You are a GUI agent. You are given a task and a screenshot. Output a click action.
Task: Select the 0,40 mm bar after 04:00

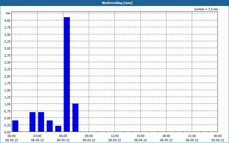coord(50,126)
